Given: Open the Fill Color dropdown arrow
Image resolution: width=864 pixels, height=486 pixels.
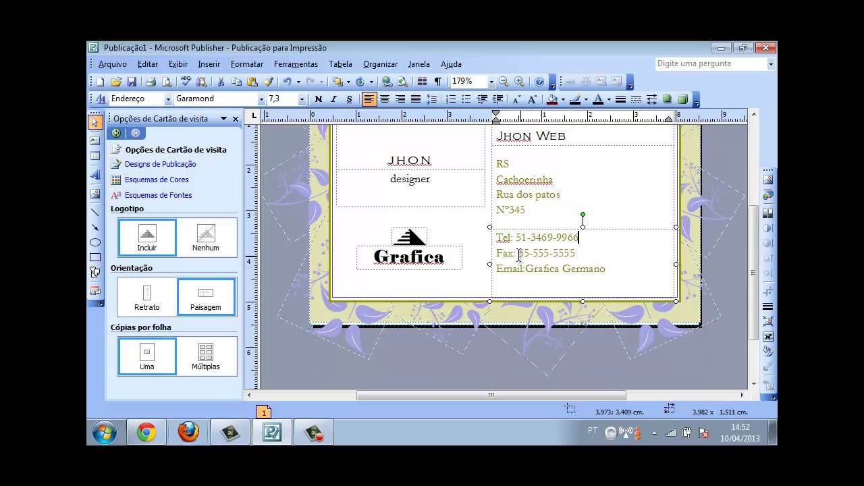Looking at the screenshot, I should (x=562, y=99).
